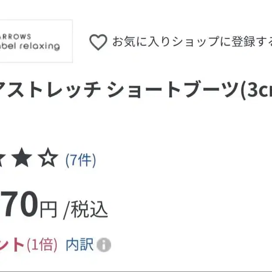The height and width of the screenshot is (272, 272).
Task: Click the empty outlined rating star
Action: coord(48,160)
